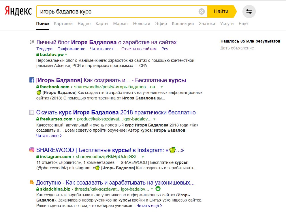Viewport: 286px width, 213px height.
Task: Click the green crown badge beside skladchina.biz
Action: point(158,189)
